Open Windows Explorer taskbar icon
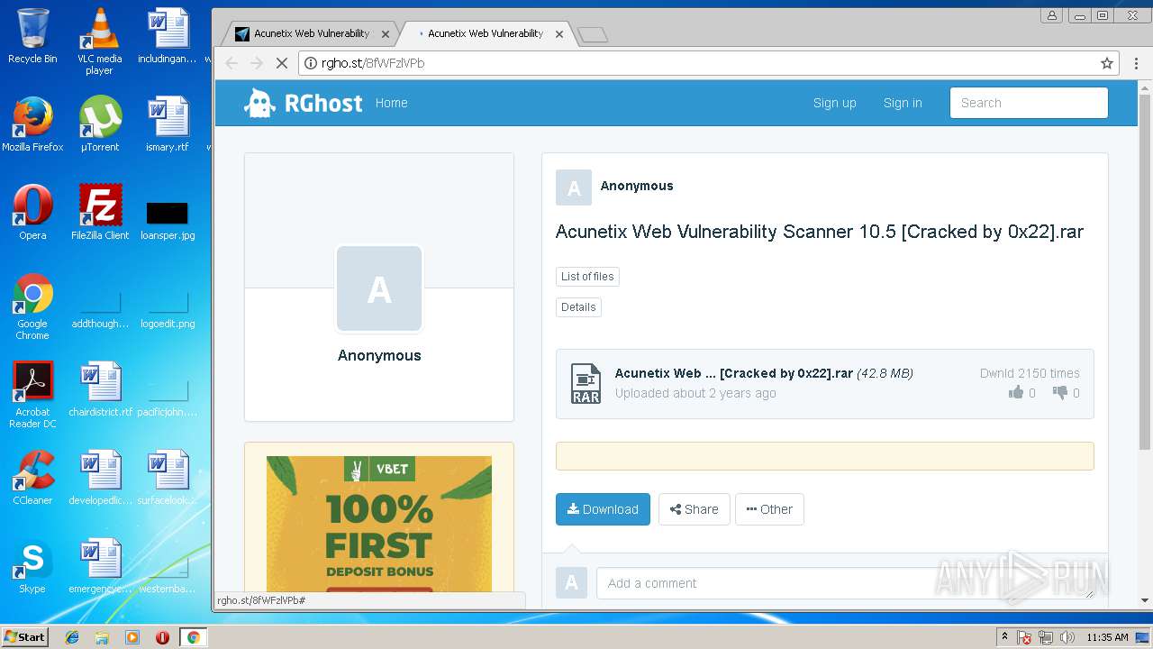1153x649 pixels. coord(102,637)
